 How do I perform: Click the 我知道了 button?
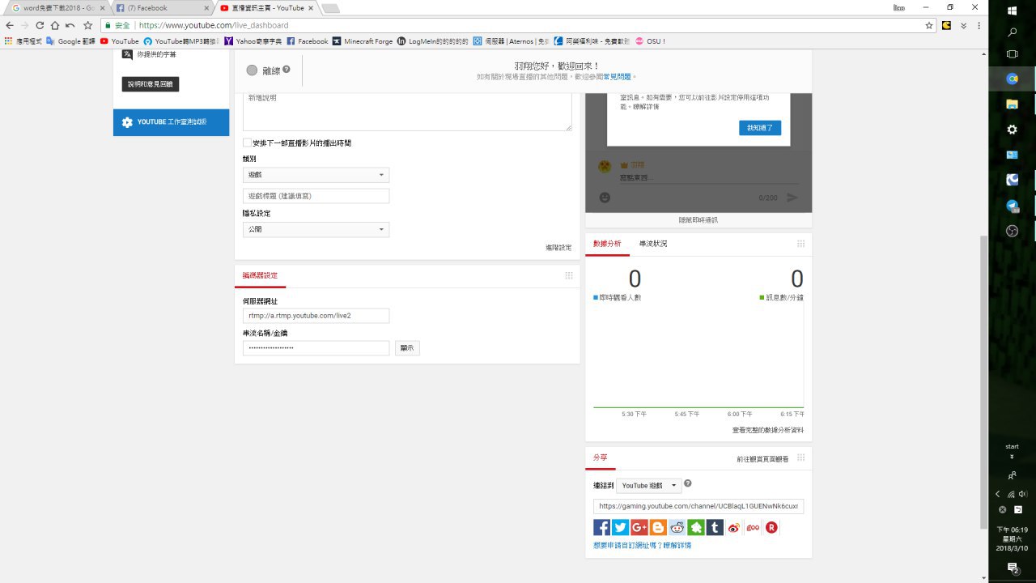[760, 128]
